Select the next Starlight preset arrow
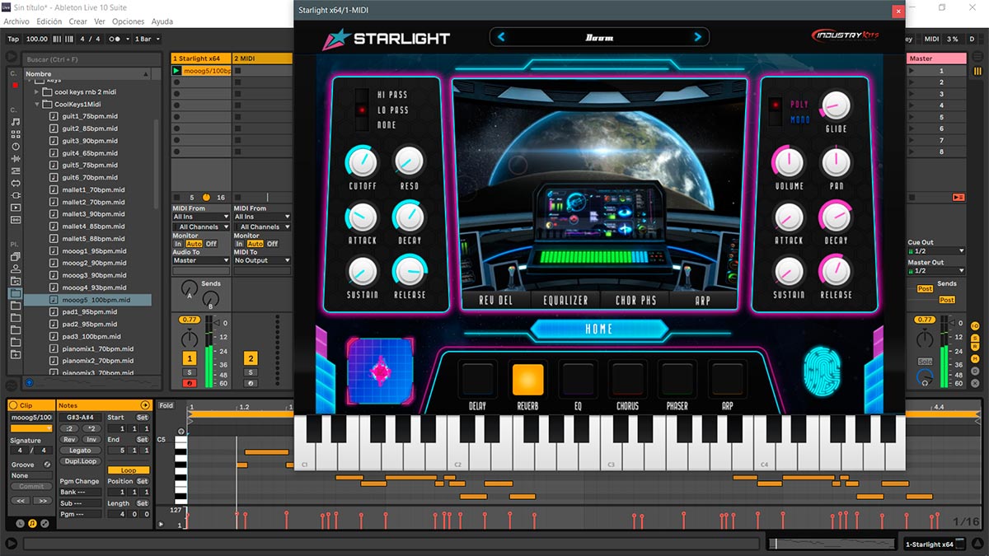The image size is (989, 556). pyautogui.click(x=698, y=37)
